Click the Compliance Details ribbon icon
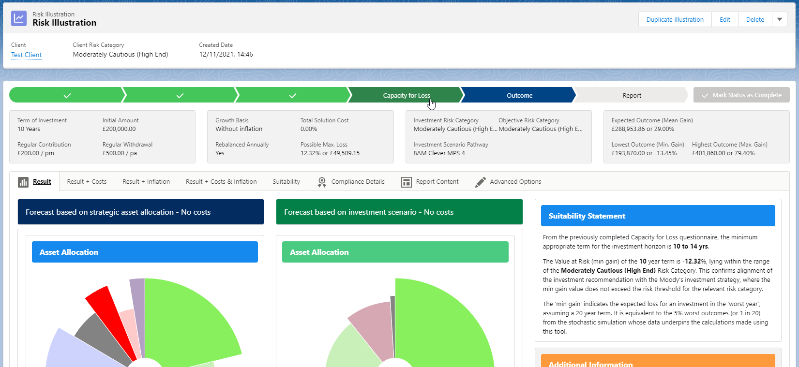 tap(322, 182)
